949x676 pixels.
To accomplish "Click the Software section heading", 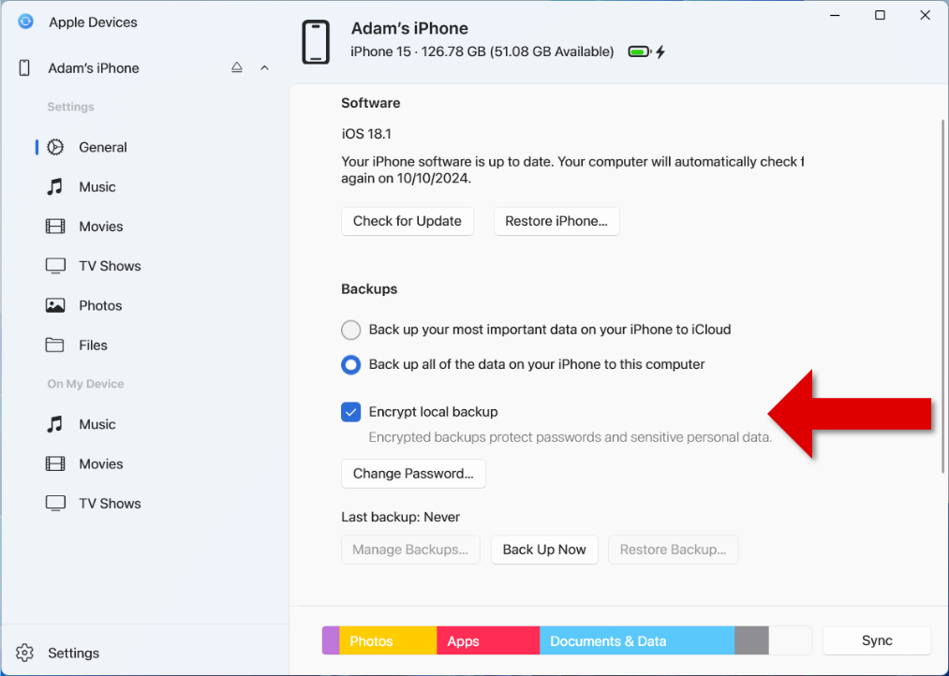I will 370,103.
